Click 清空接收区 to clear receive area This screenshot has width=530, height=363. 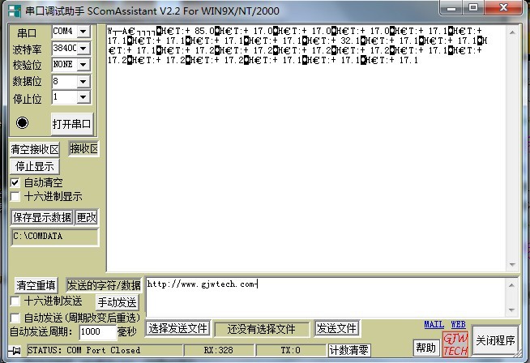[35, 149]
